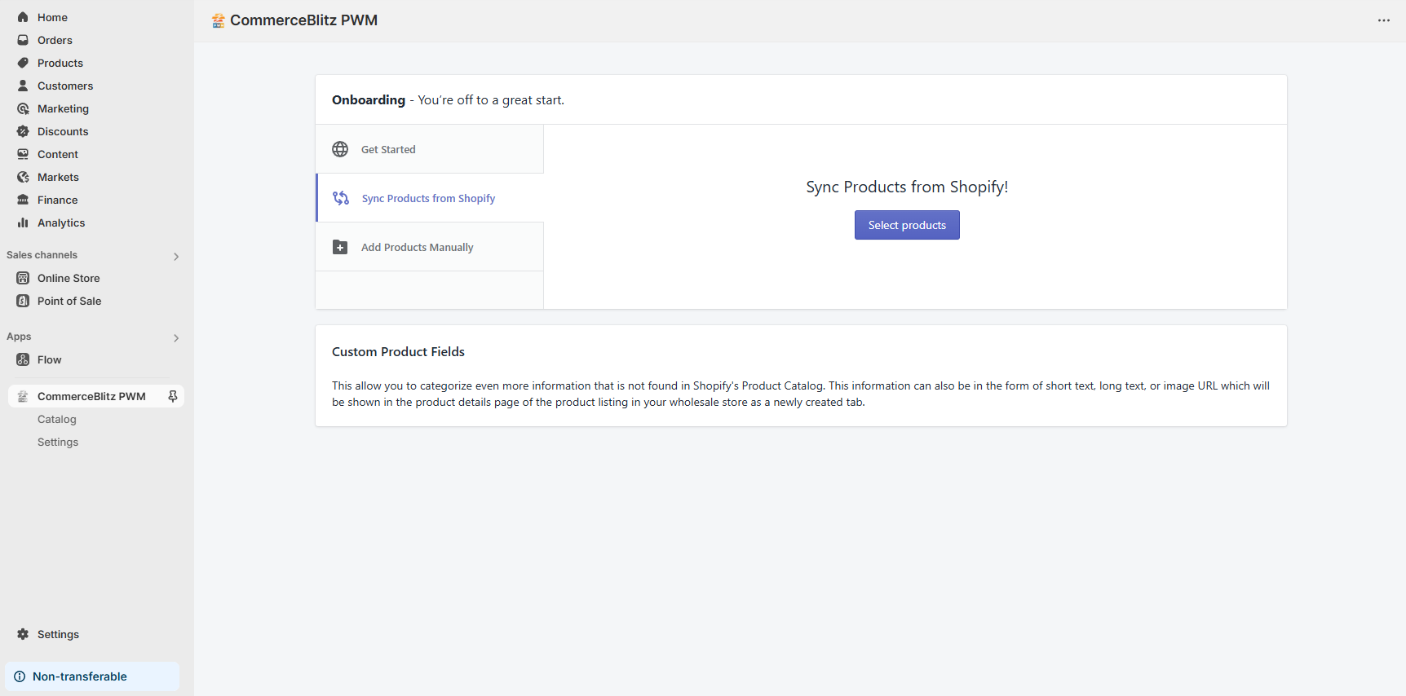Click the Settings gear icon
The width and height of the screenshot is (1406, 696).
click(x=23, y=634)
